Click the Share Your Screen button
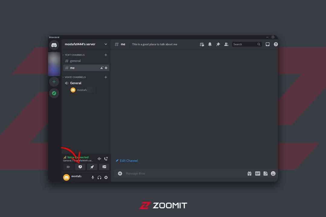326x217 pixels. tap(80, 167)
